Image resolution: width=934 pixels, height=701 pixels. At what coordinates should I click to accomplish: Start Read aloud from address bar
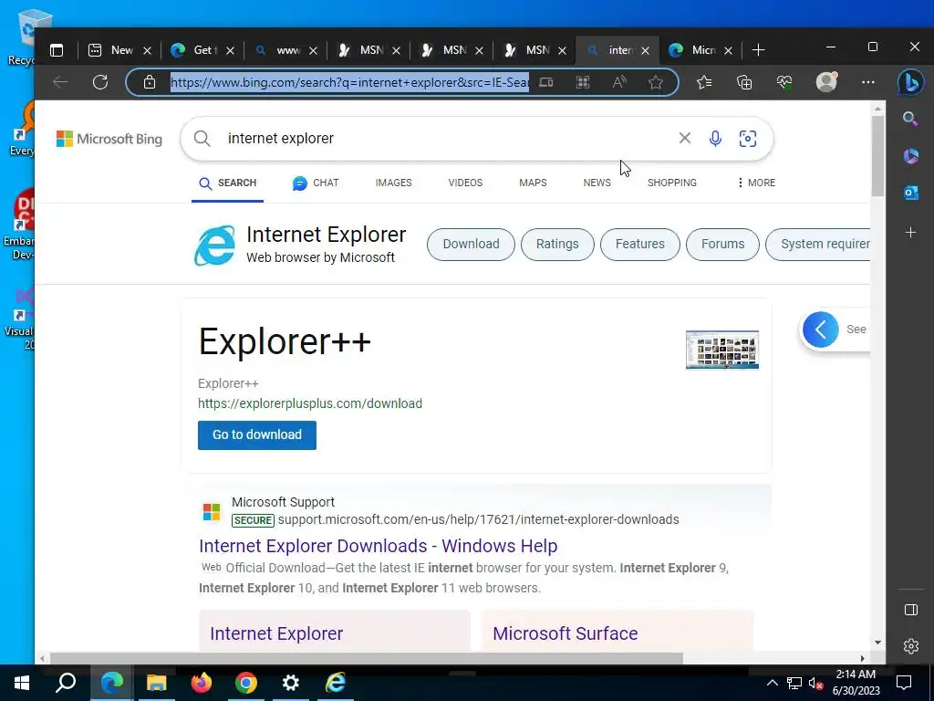(619, 82)
